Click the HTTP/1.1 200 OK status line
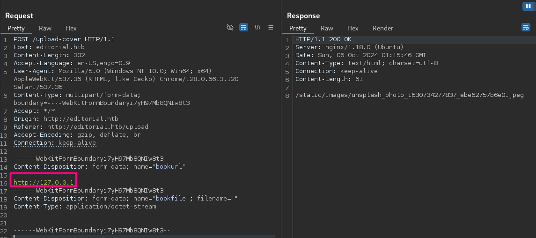Screen dimensions: 536x238 coord(323,39)
